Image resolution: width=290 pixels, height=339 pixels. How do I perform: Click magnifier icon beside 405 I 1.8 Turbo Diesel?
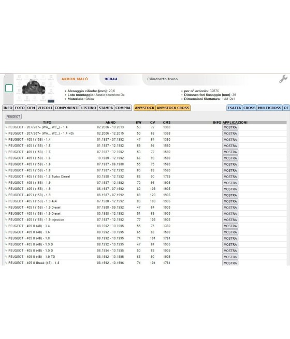tap(6, 176)
